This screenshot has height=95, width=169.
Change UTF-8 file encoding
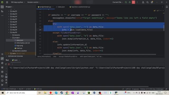coord(128,89)
